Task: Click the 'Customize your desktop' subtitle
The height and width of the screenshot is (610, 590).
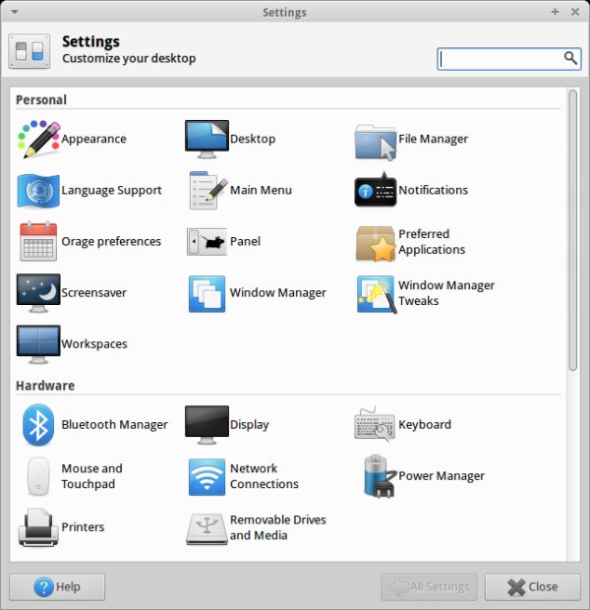Action: pos(129,58)
